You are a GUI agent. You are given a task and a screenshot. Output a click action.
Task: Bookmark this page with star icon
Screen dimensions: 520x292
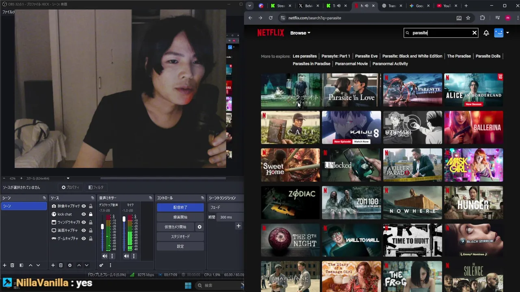coord(468,18)
